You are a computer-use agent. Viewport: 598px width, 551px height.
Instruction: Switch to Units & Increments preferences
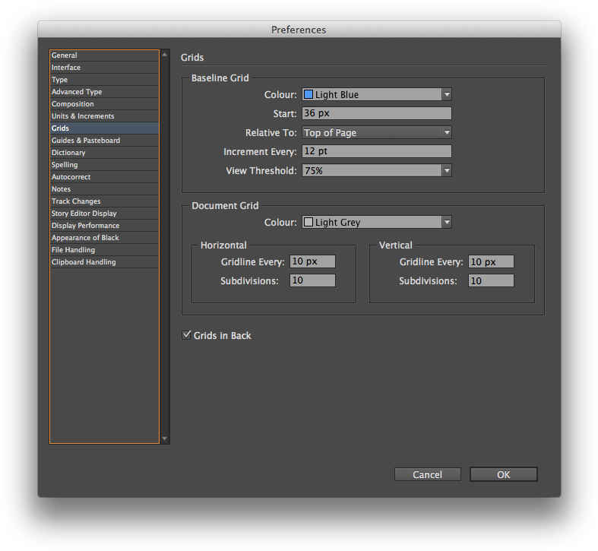[104, 116]
